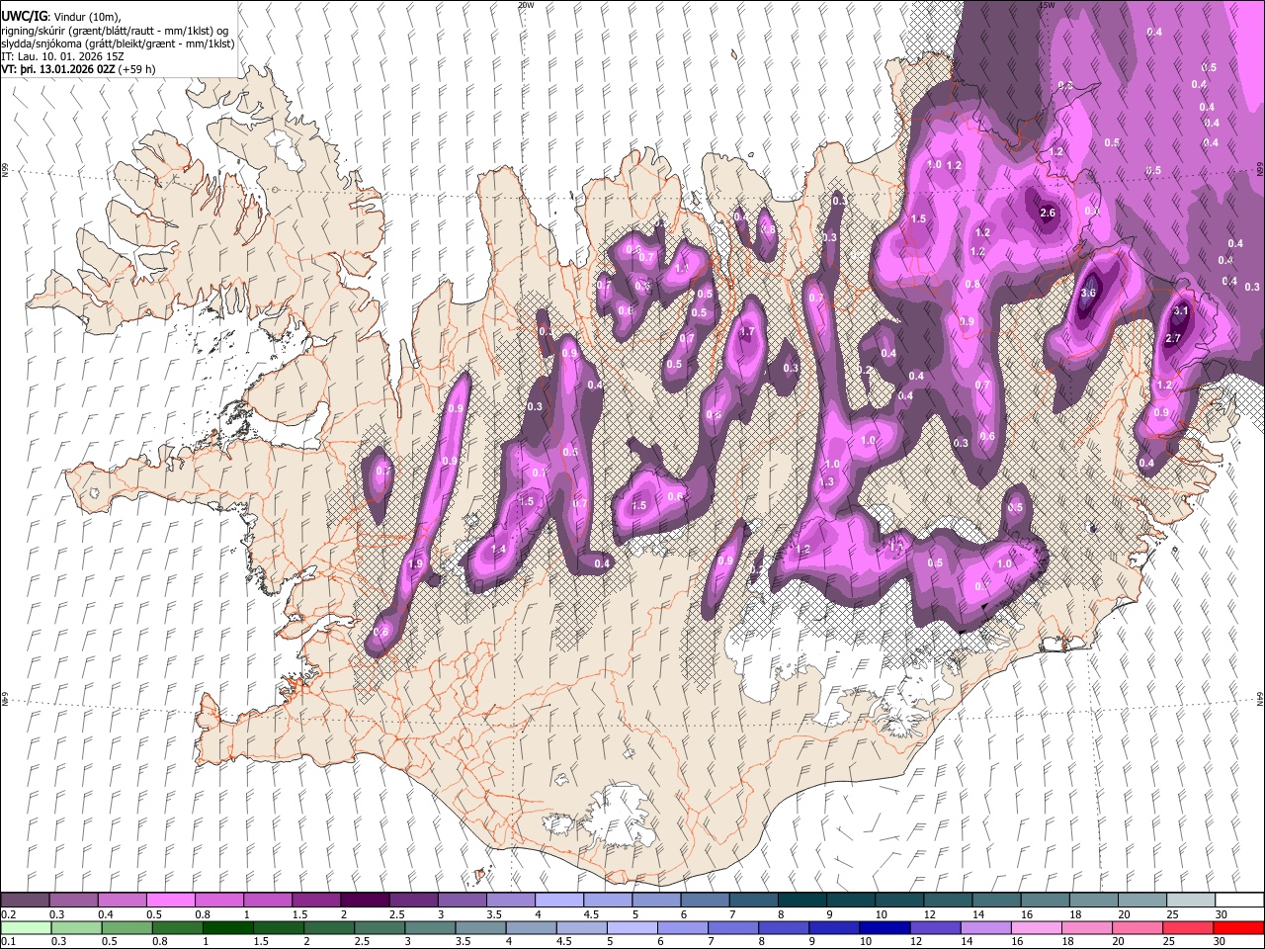The image size is (1265, 949).
Task: Pick the red swatch after 30 in the rain legend
Action: pos(1239,927)
